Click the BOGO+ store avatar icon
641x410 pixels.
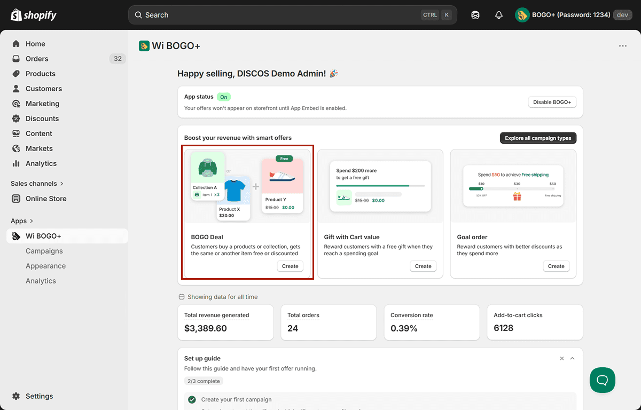point(522,15)
